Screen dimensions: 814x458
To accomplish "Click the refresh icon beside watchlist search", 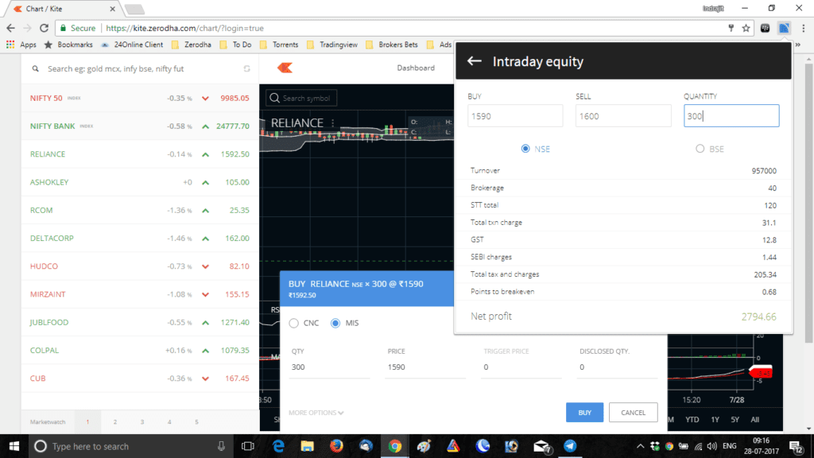I will pyautogui.click(x=246, y=68).
